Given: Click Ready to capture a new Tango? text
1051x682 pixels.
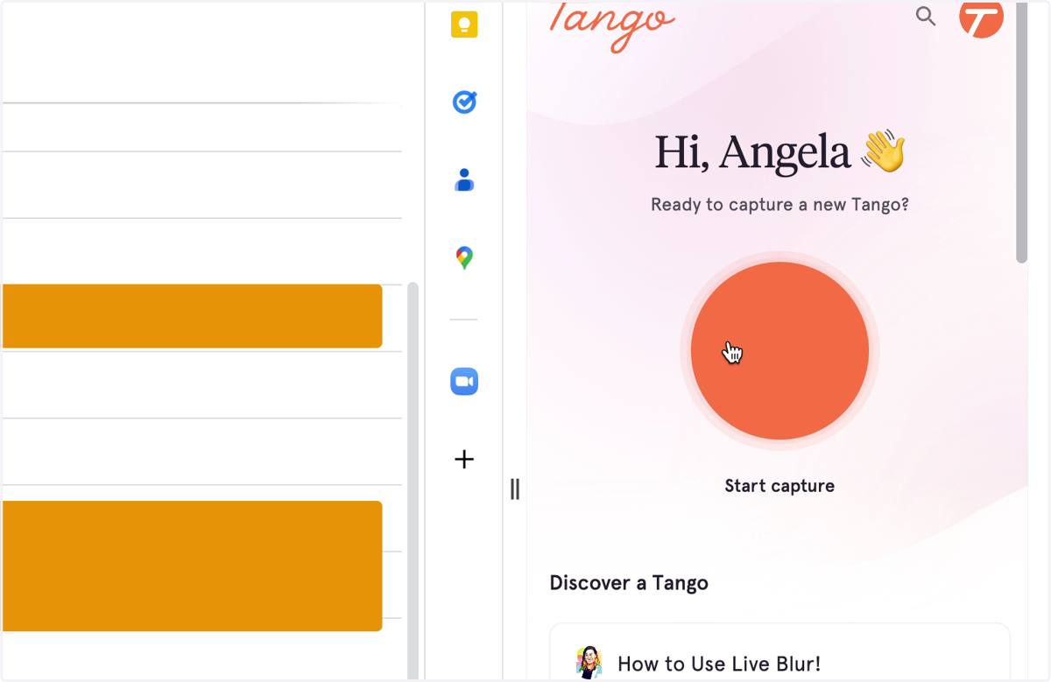Looking at the screenshot, I should point(779,205).
